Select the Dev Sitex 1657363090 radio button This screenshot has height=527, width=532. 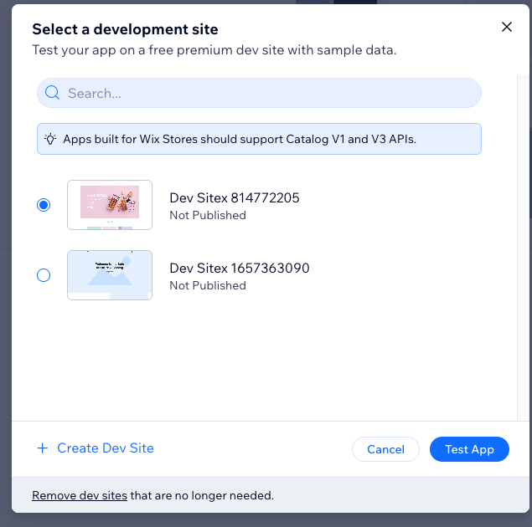[x=44, y=275]
